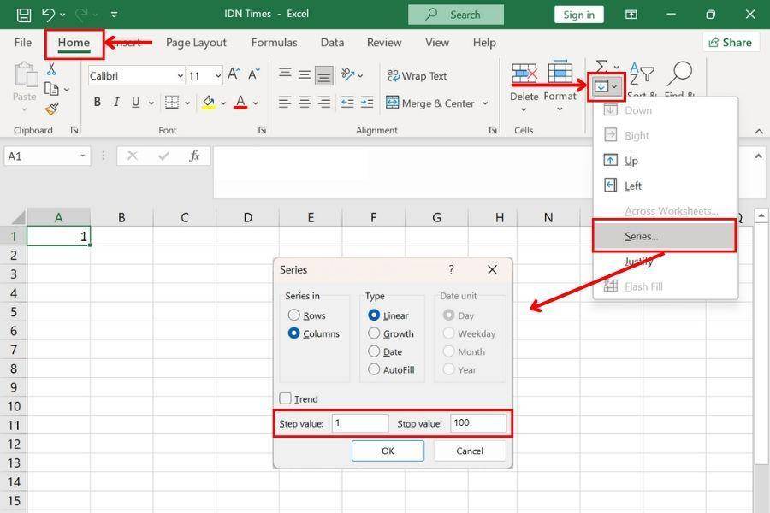Select AutoFill type option
The image size is (770, 513).
[374, 369]
